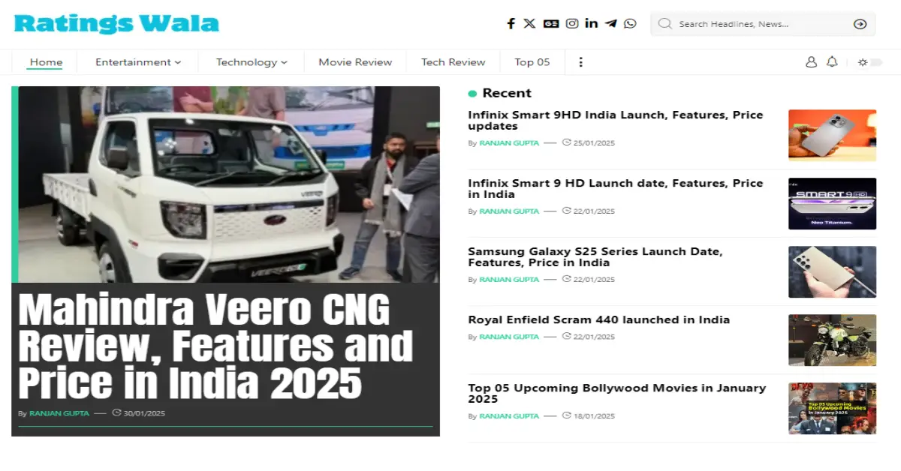This screenshot has height=471, width=901.
Task: Open the three-dot more menu
Action: tap(580, 62)
